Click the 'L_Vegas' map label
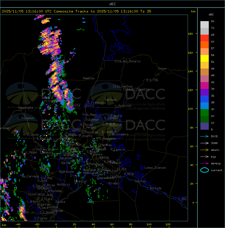This screenshot has width=225, height=228. tap(31, 152)
